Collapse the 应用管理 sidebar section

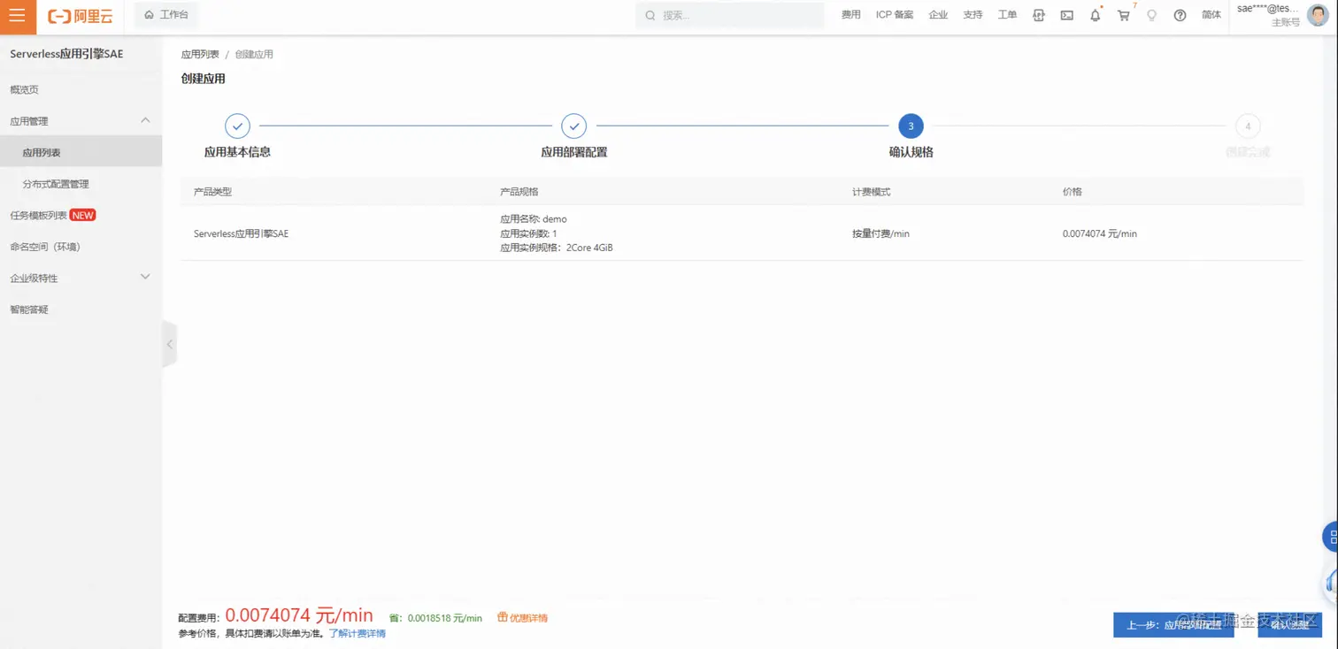[x=144, y=120]
